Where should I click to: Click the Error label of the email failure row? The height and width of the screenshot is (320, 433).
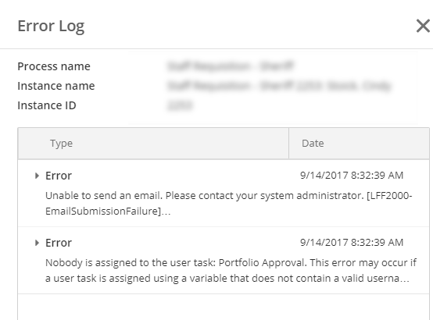[59, 176]
